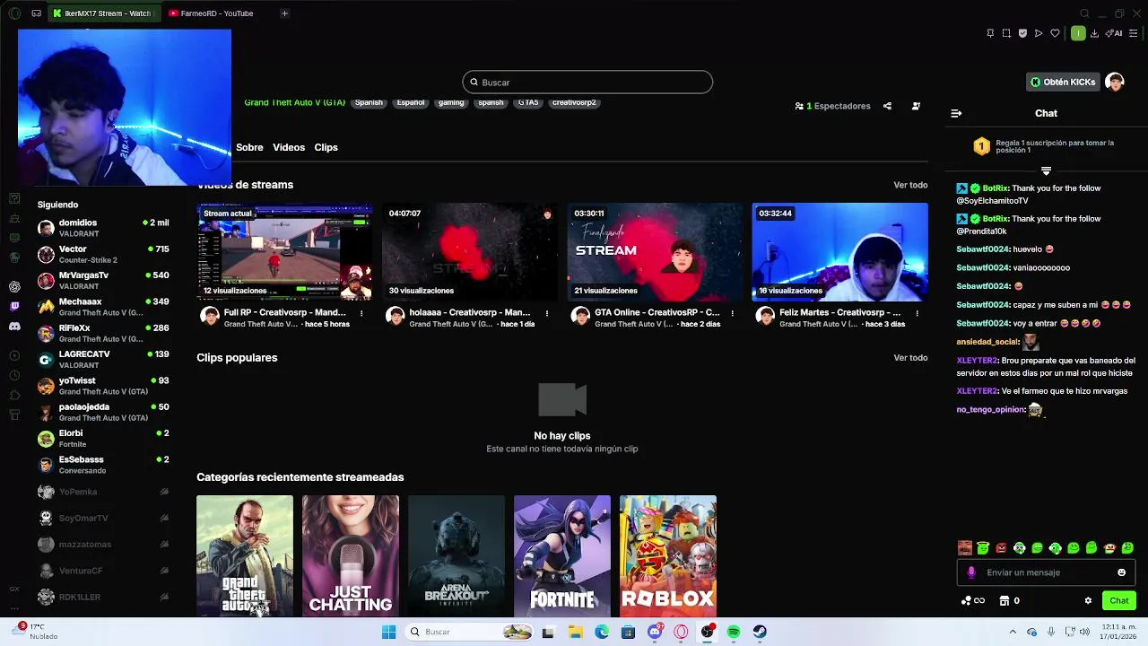Open chat settings gear icon
The image size is (1148, 646).
[1088, 600]
